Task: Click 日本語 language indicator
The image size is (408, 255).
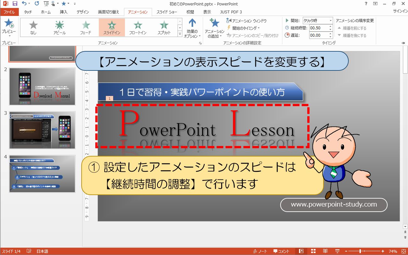Action: (42, 251)
